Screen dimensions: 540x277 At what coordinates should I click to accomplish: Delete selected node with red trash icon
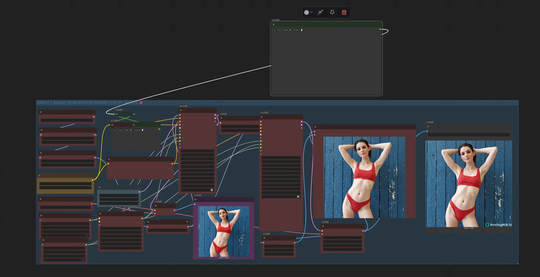click(344, 12)
